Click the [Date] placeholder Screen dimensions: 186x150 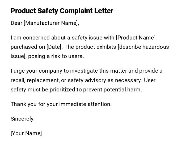tap(54, 47)
